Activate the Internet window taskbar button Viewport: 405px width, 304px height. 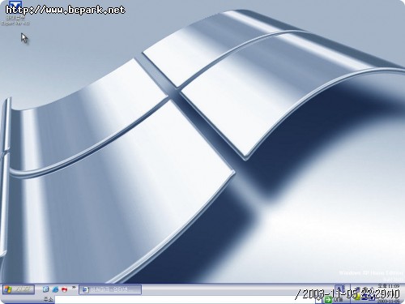[110, 289]
